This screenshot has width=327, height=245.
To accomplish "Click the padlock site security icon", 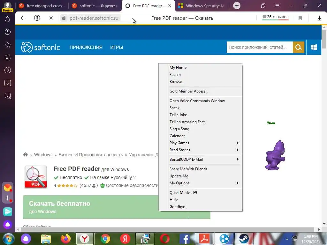I will [64, 18].
